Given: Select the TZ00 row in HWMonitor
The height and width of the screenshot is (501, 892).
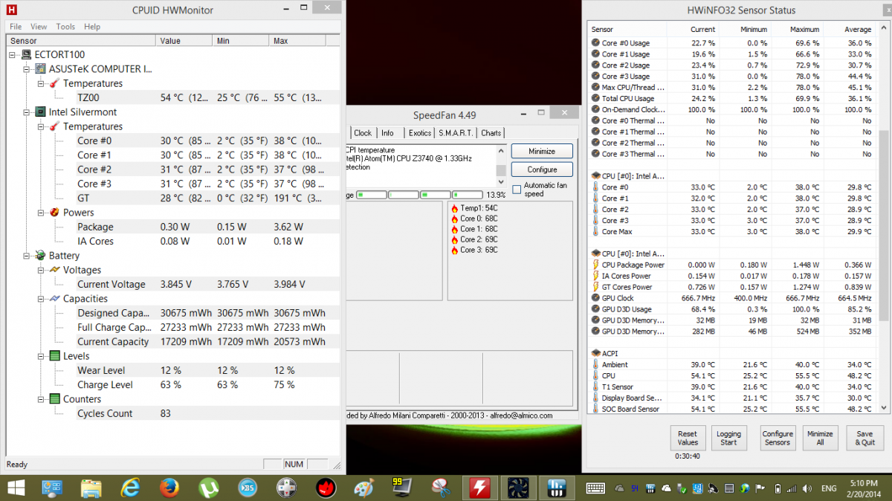Looking at the screenshot, I should tap(172, 98).
